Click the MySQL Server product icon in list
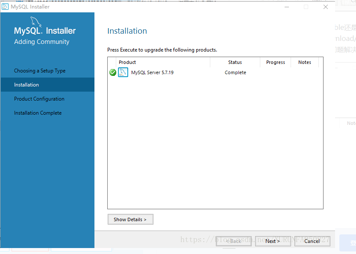This screenshot has width=356, height=254. pyautogui.click(x=123, y=72)
